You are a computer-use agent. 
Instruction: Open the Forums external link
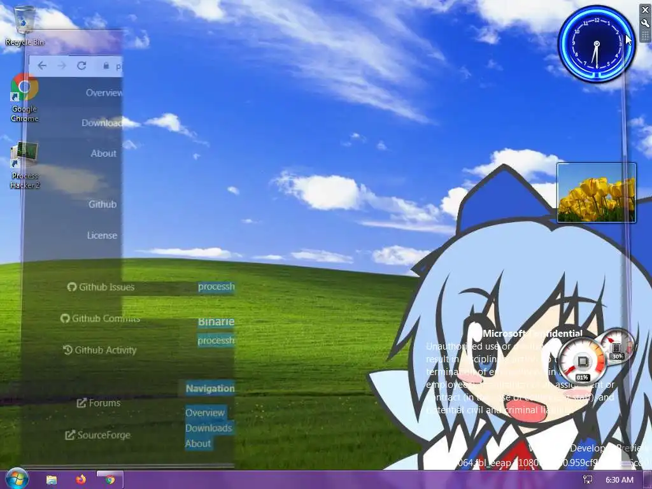[x=99, y=403]
